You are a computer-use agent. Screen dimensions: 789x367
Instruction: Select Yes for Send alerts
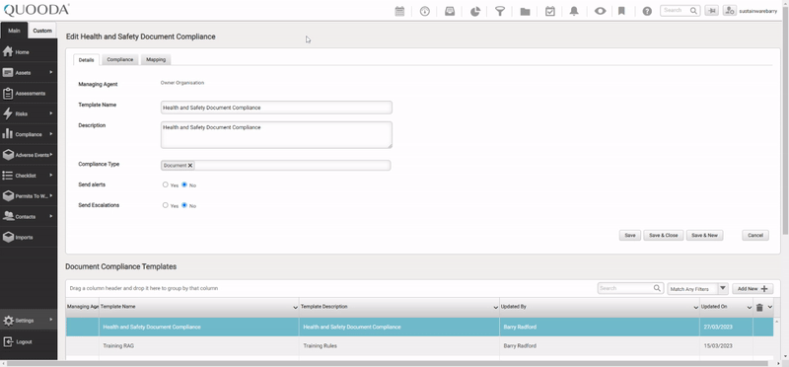pos(165,184)
